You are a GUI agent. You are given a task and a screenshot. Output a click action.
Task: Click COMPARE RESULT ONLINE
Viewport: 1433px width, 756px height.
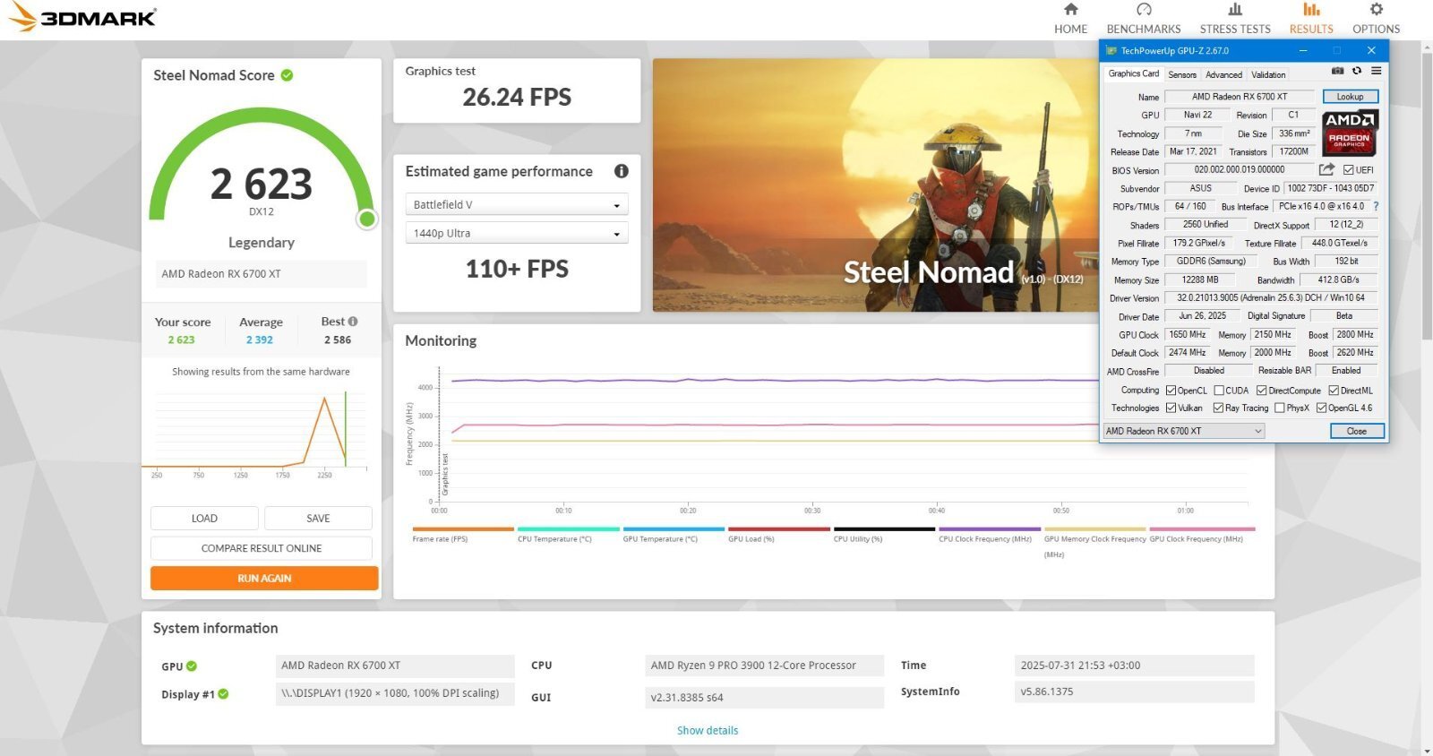tap(262, 548)
